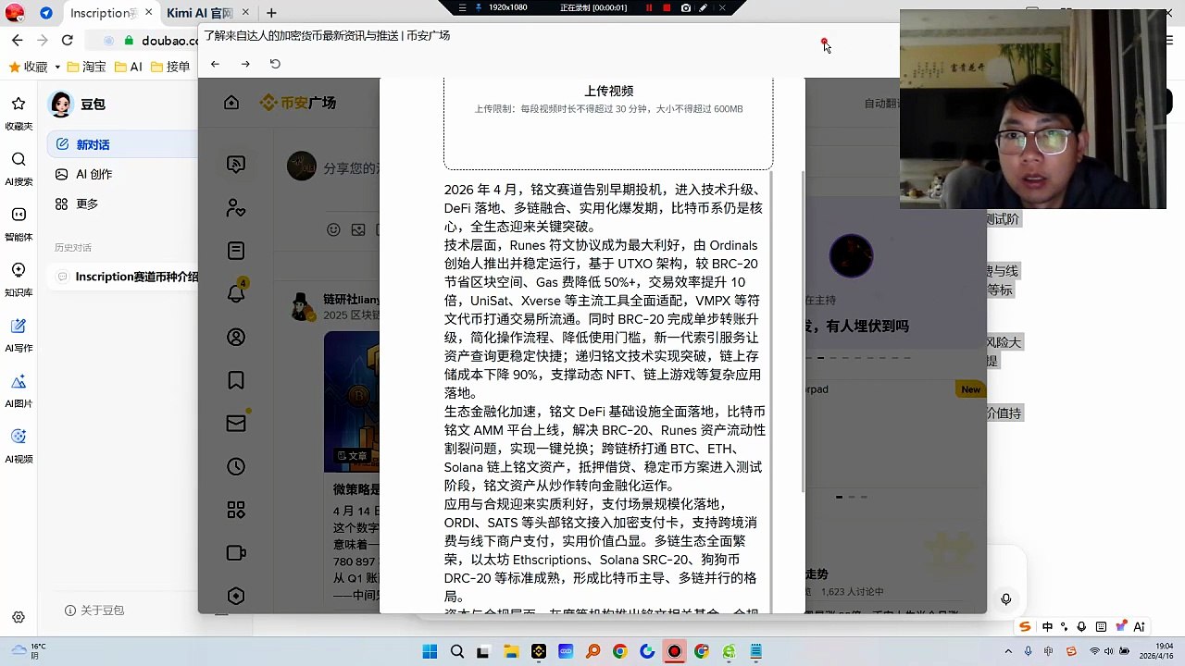This screenshot has height=666, width=1185.
Task: Select 新对话 in Doubao sidebar
Action: (x=122, y=144)
